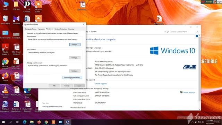Launch Icecream Screen Recorder desktop shortcut

[x=39, y=7]
